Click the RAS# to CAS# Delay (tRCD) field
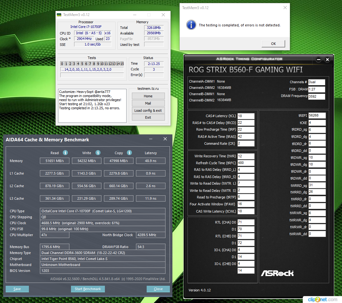The width and height of the screenshot is (342, 303). [246, 122]
